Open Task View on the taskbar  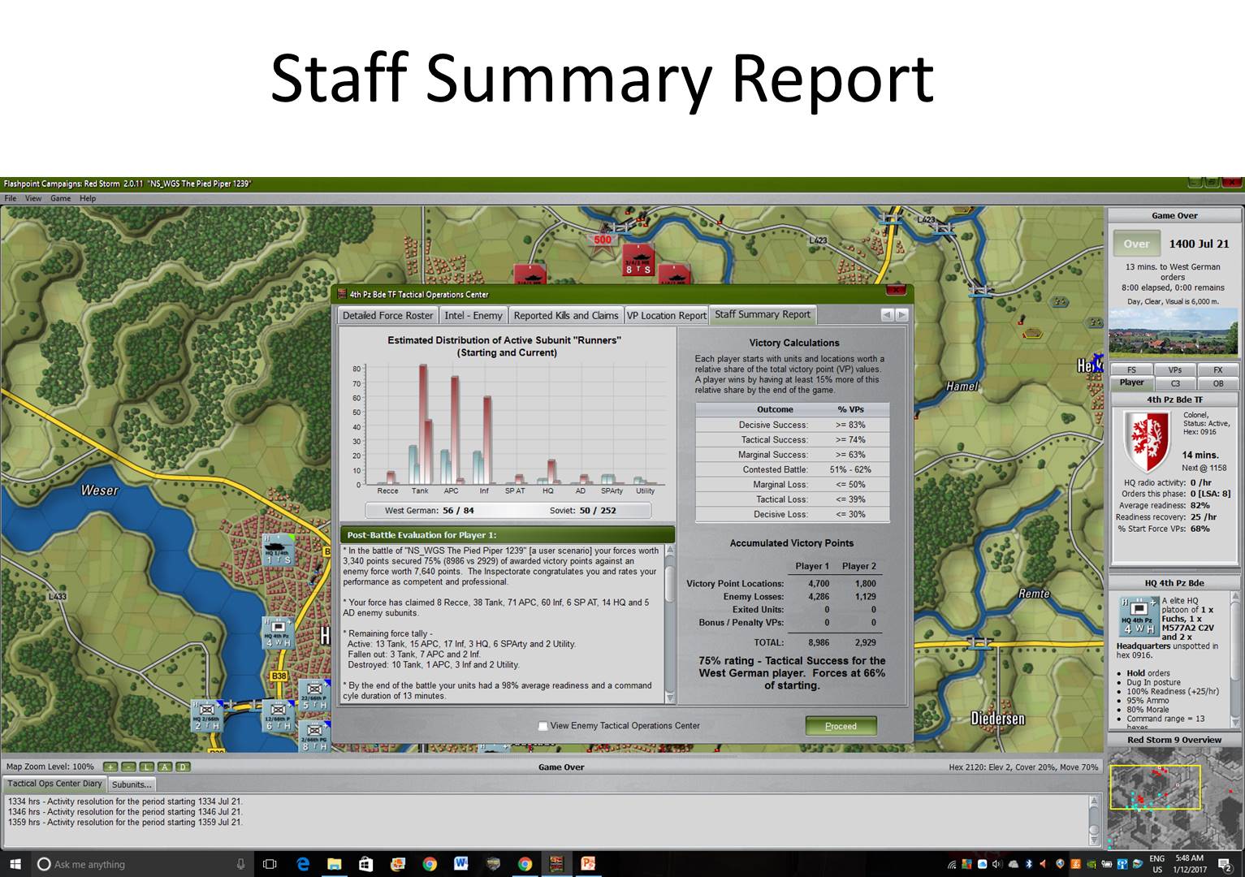pos(270,864)
